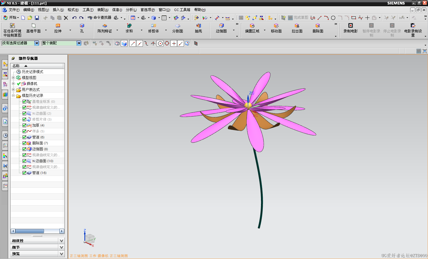Uncheck the 加厚 (4) feature checkbox

pyautogui.click(x=24, y=125)
